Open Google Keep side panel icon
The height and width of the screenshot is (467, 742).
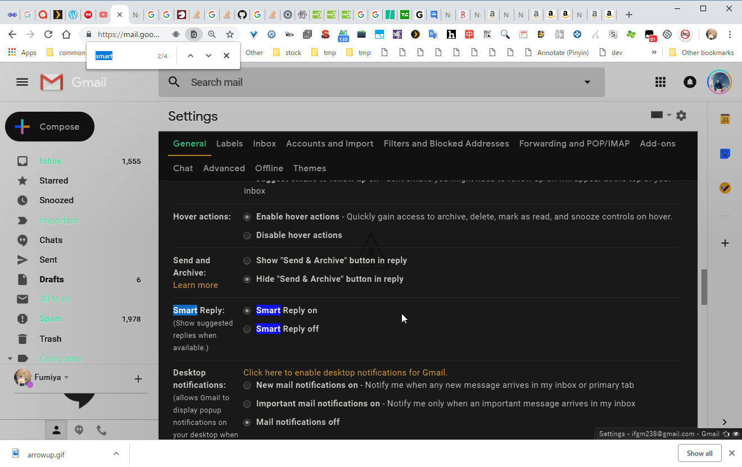coord(725,154)
